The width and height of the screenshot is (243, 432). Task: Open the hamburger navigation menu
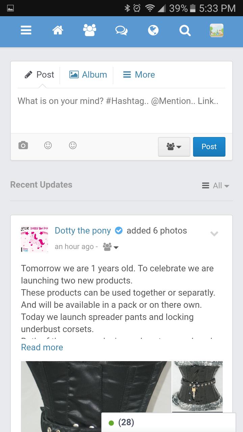pos(26,31)
